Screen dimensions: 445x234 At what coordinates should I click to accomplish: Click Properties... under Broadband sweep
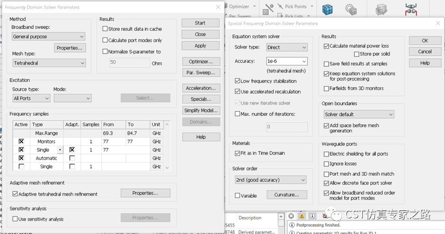point(70,48)
